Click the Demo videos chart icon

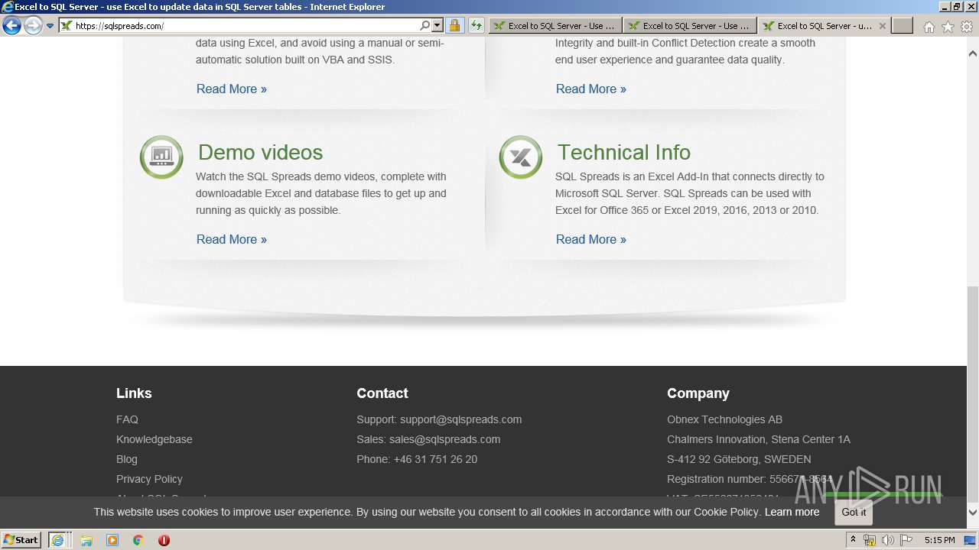click(x=161, y=157)
